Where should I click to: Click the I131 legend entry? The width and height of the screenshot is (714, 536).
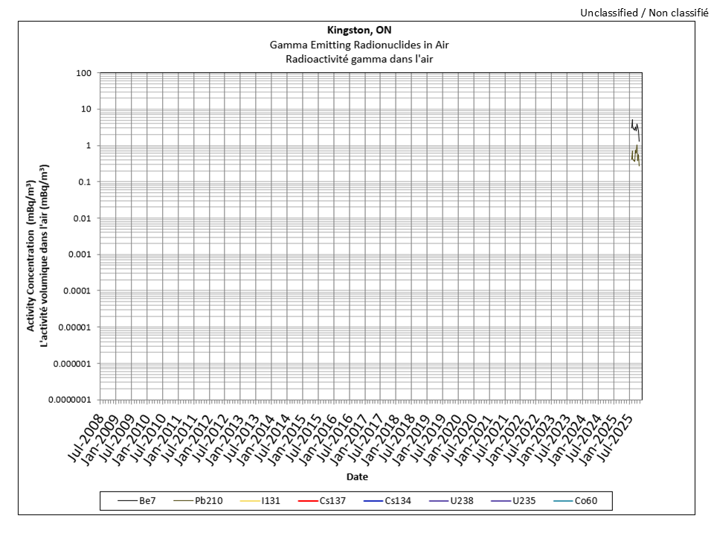point(271,501)
